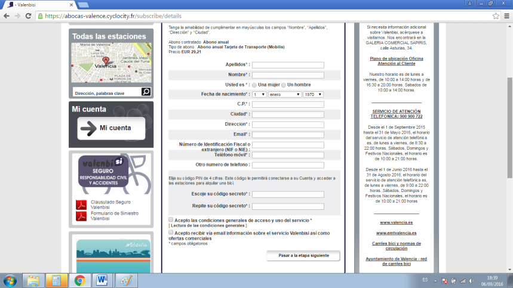Image resolution: width=513 pixels, height=288 pixels.
Task: Open Lectura de las condiciones generales link
Action: (x=208, y=225)
